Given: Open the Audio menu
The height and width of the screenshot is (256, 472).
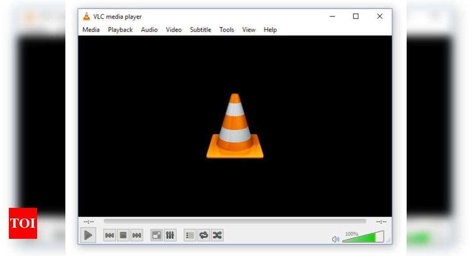Looking at the screenshot, I should [149, 30].
